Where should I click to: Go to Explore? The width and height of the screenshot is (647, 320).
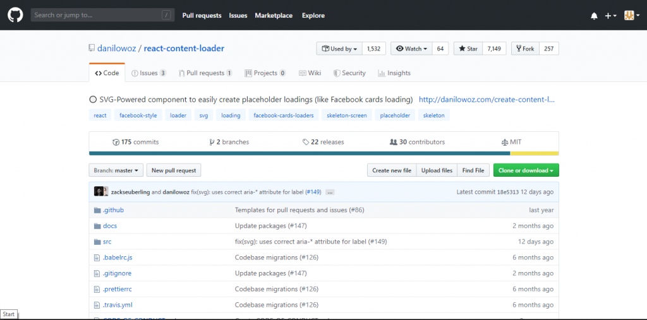click(313, 16)
